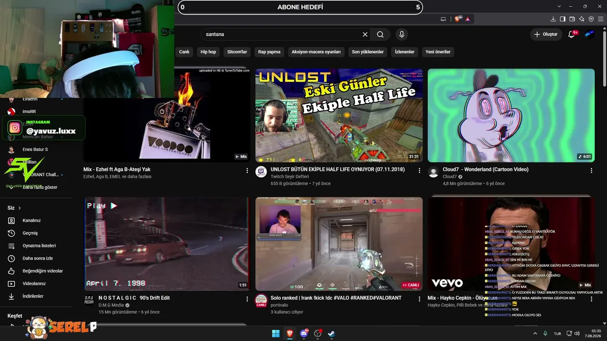Open the Ezhel ft Aga B mix thumbnail

[x=166, y=115]
